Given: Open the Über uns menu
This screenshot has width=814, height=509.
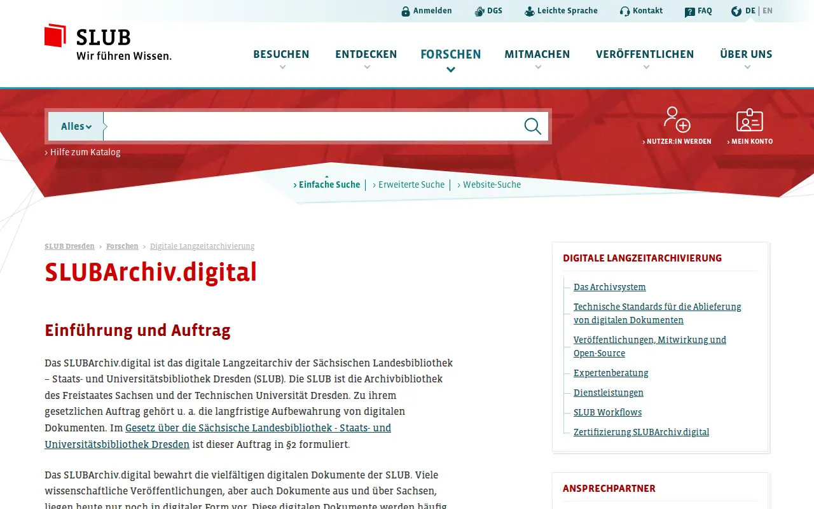Looking at the screenshot, I should [746, 55].
